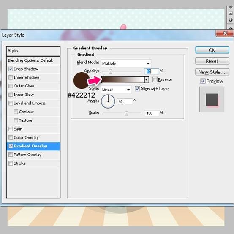The height and width of the screenshot is (234, 234).
Task: Click the Angle value input field
Action: [x=125, y=102]
